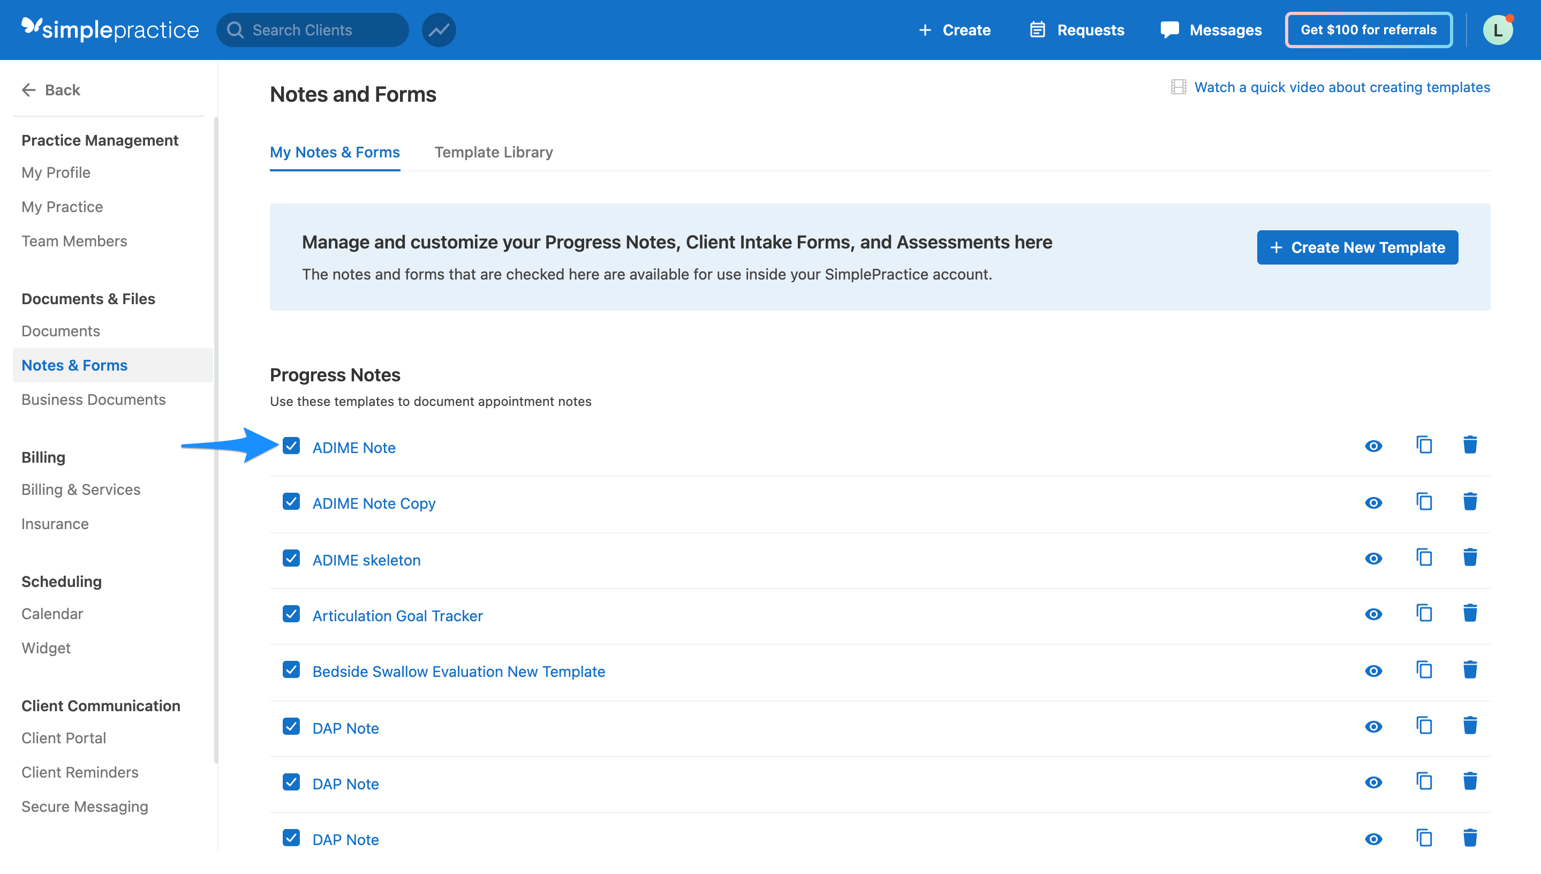This screenshot has height=874, width=1541.
Task: Open Widget settings
Action: click(x=46, y=647)
